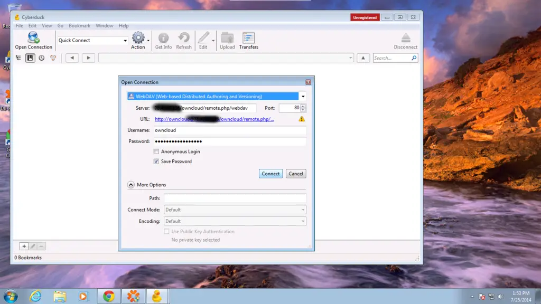Screen dimensions: 541x304
Task: Open Google Chrome from the taskbar
Action: coord(109,296)
